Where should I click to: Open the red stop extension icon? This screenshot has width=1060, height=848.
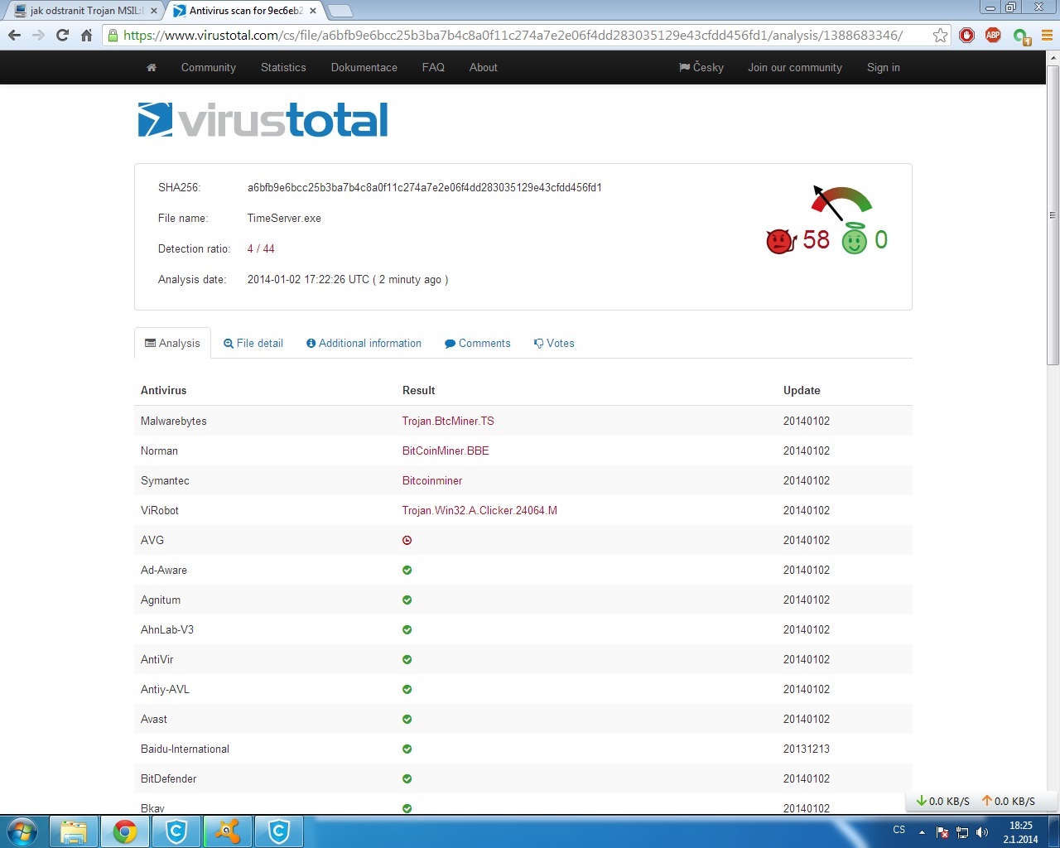tap(966, 35)
